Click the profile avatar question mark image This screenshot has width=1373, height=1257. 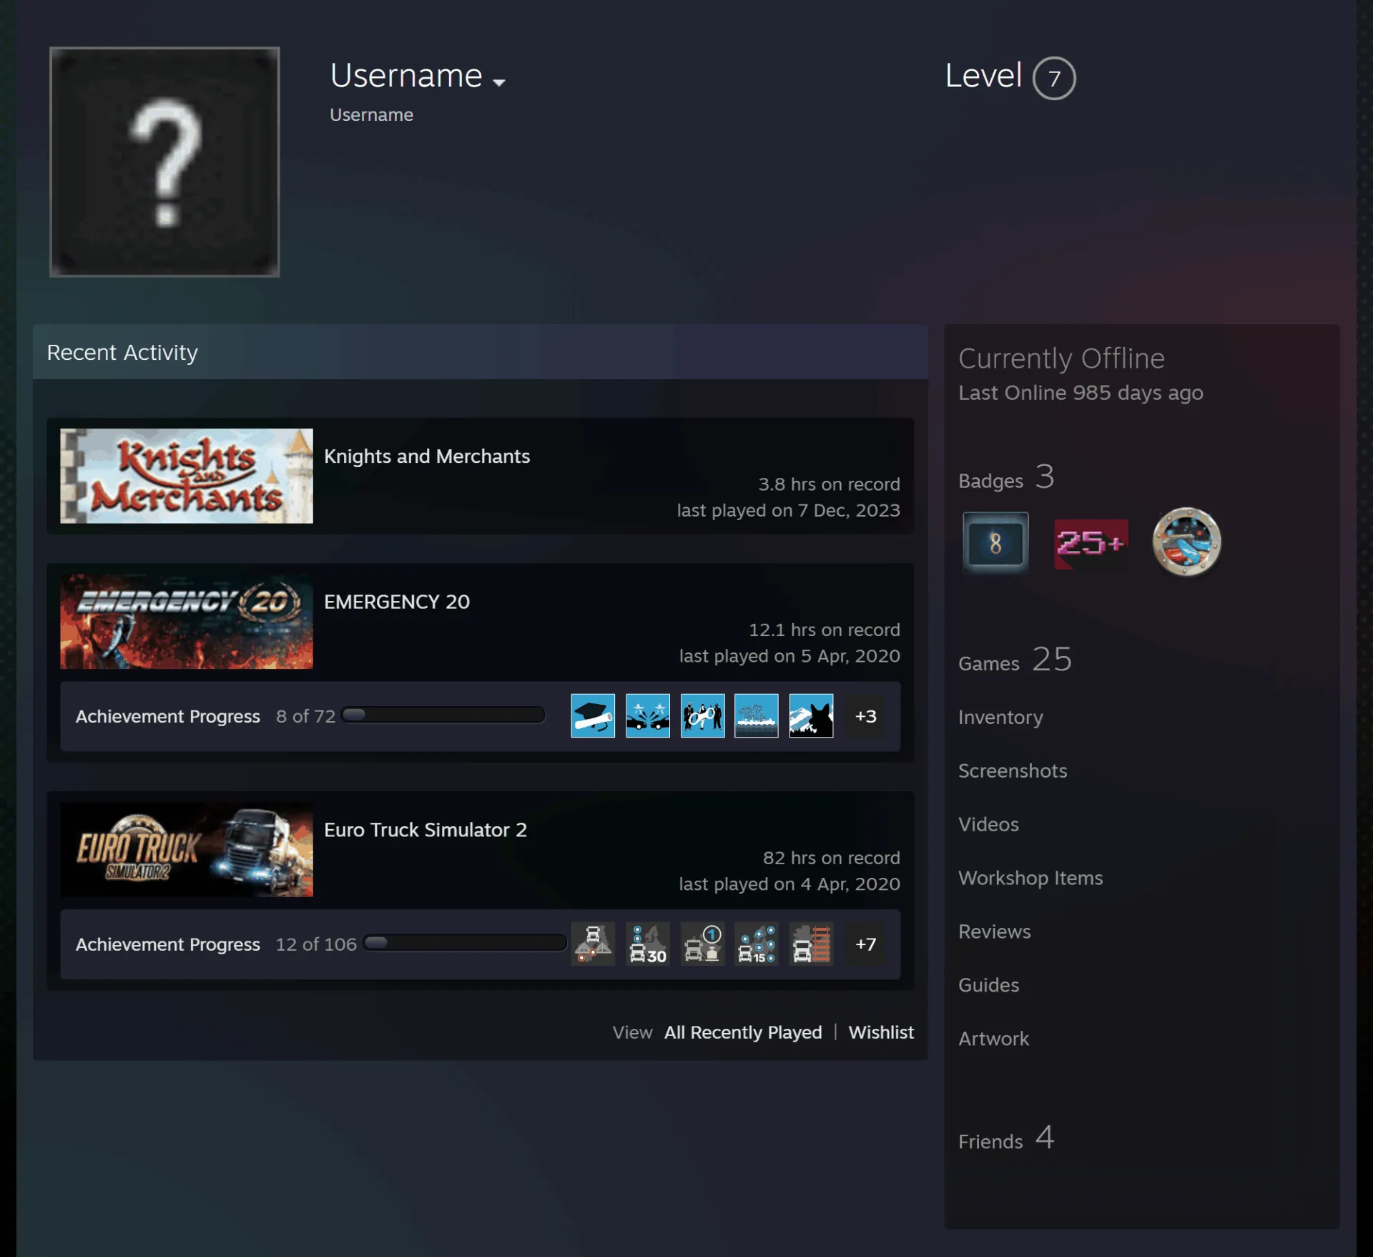tap(164, 162)
